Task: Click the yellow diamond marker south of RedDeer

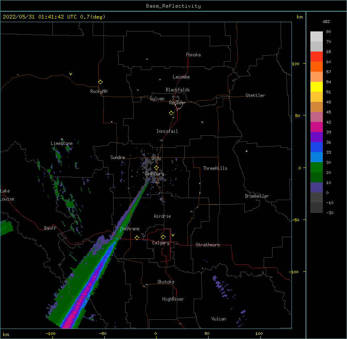Action: click(171, 113)
